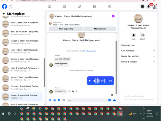Open Hula's 2 beds 1 bath conversation
The image size is (161, 121).
pyautogui.click(x=22, y=104)
